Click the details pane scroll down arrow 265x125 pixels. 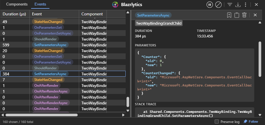(x=260, y=115)
